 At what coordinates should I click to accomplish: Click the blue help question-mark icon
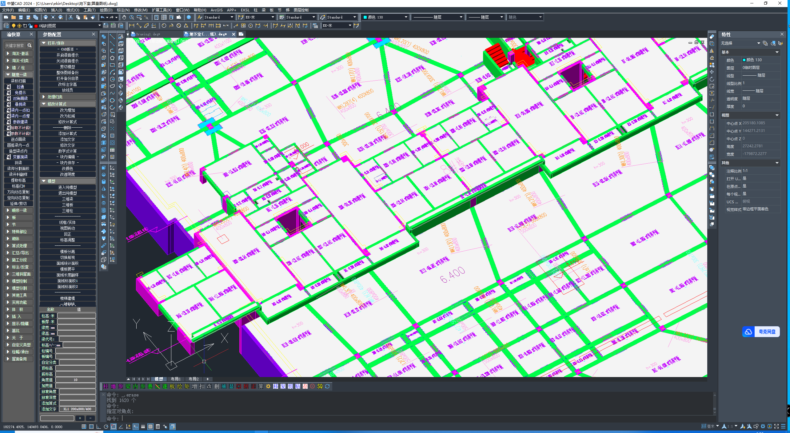189,17
